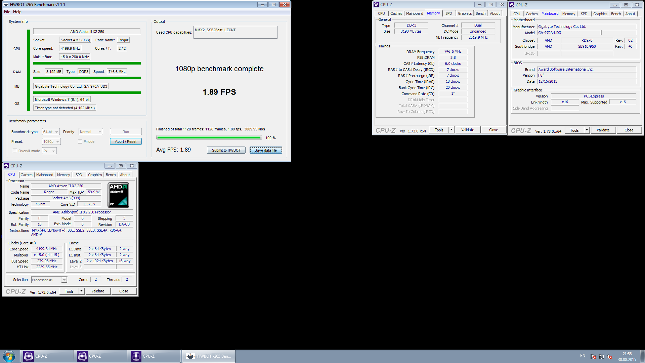645x363 pixels.
Task: Click the AMD Athlon II processor logo
Action: pyautogui.click(x=118, y=195)
